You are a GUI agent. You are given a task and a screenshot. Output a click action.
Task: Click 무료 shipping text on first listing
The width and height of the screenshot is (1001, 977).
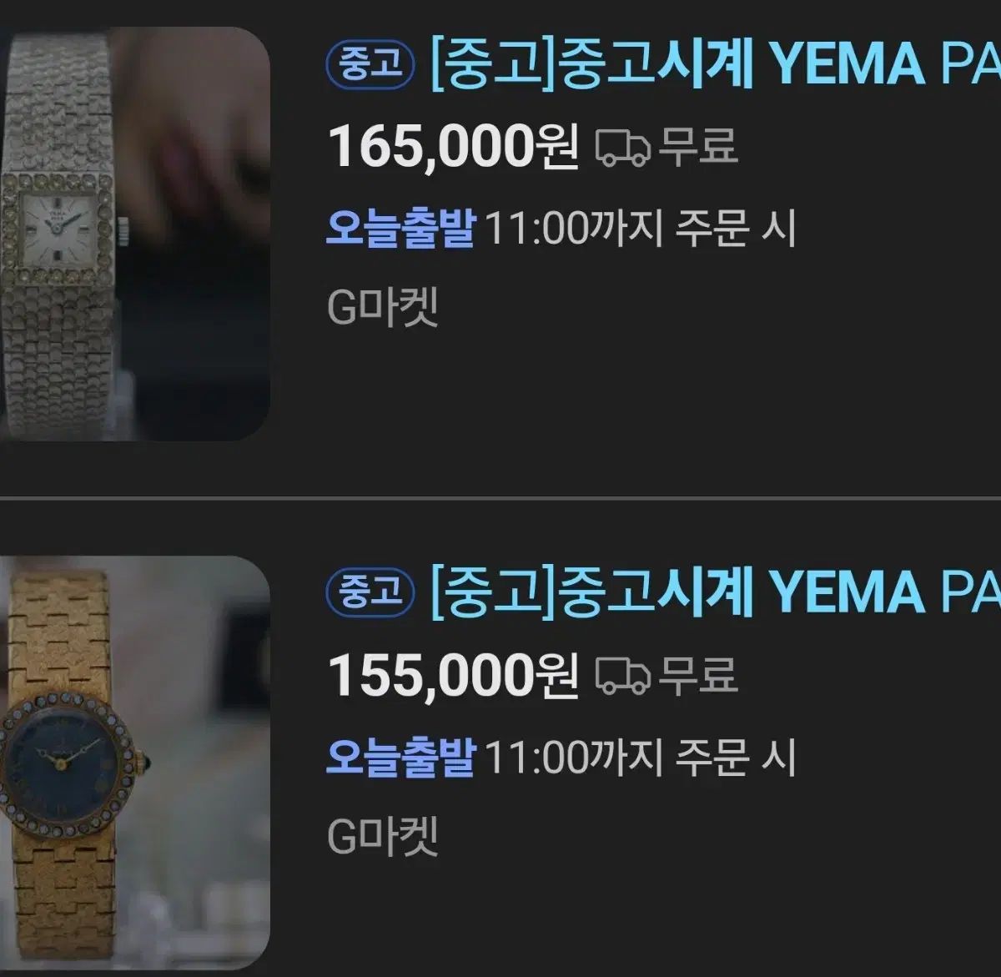699,146
